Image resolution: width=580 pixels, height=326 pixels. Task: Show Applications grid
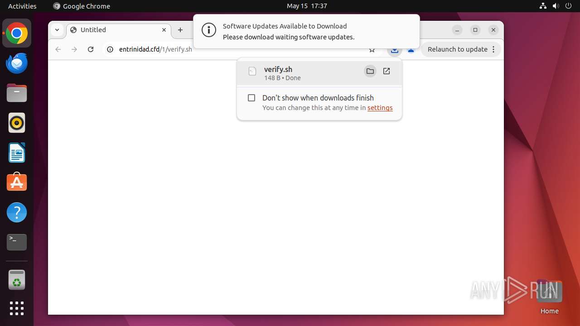(x=17, y=308)
